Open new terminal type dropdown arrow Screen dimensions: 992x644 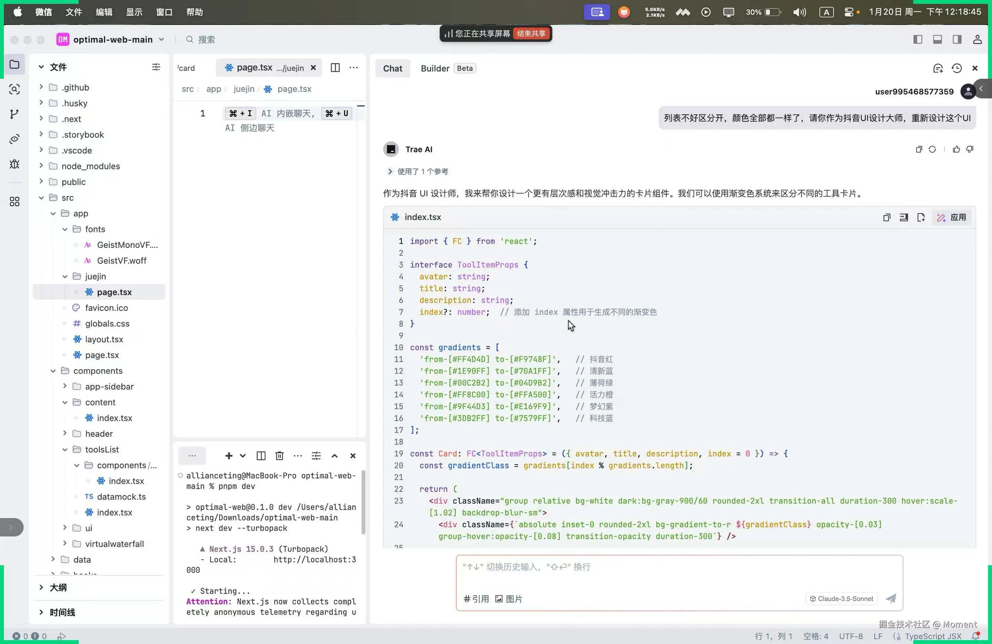pyautogui.click(x=242, y=456)
